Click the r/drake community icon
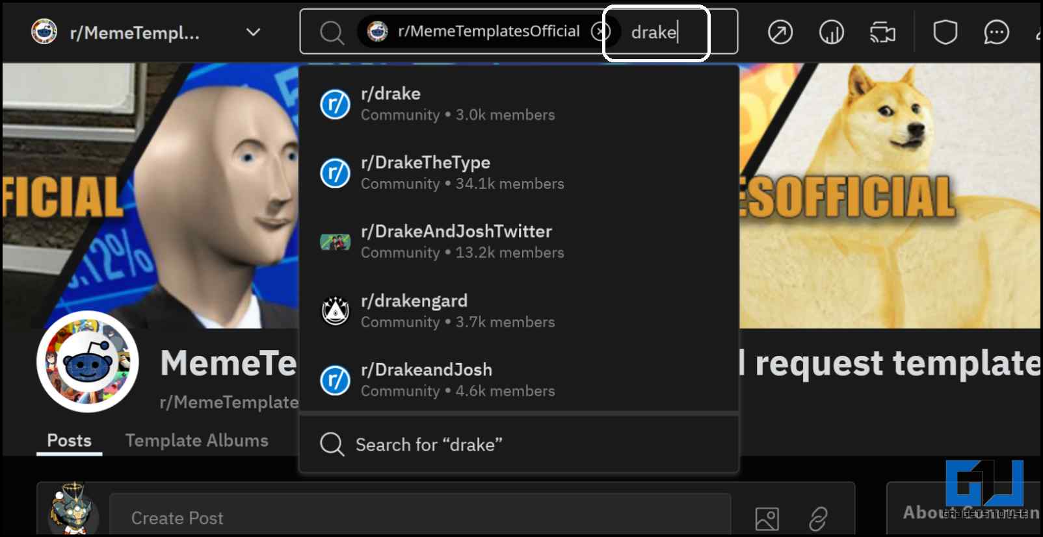 coord(336,104)
